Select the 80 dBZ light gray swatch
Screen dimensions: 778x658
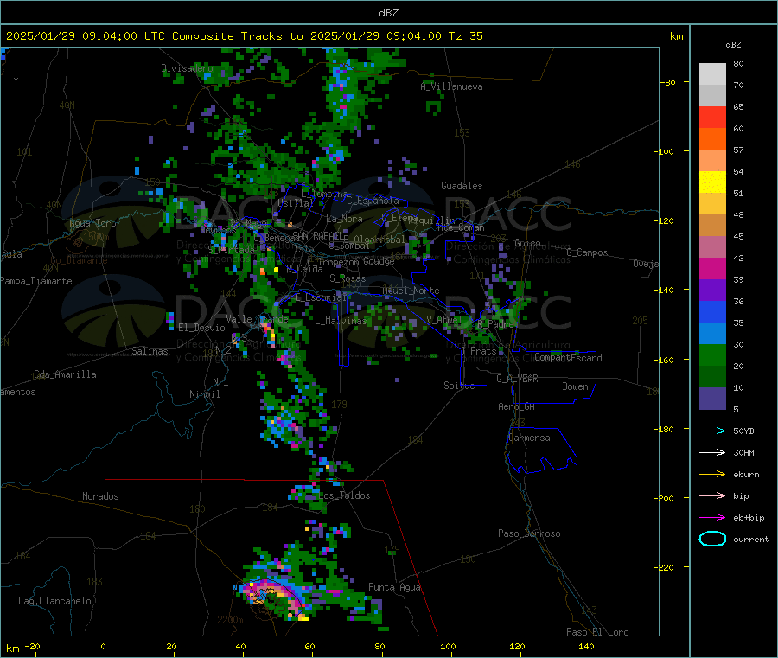click(x=712, y=74)
